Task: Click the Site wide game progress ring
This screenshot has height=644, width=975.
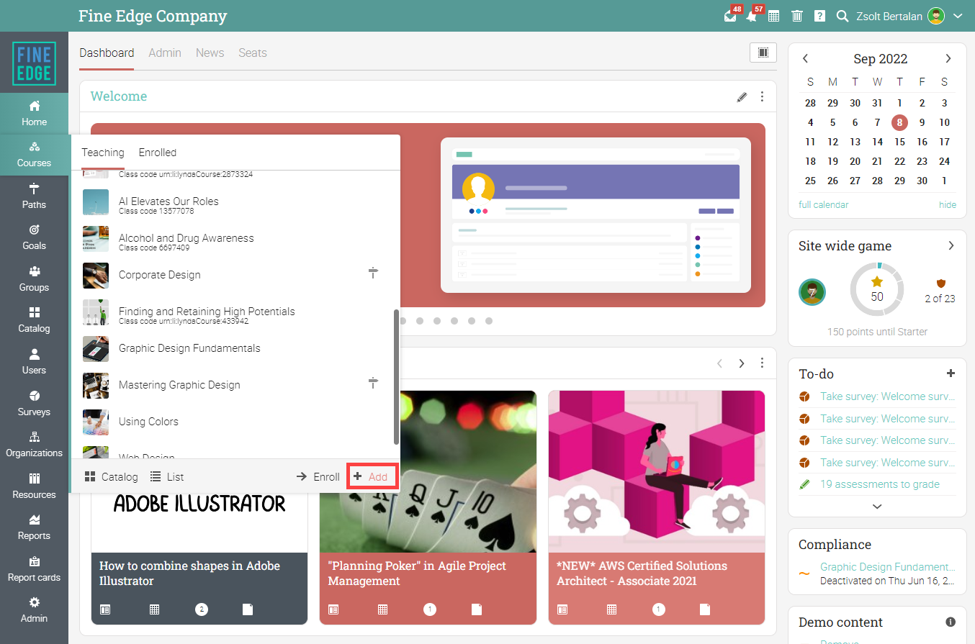Action: [877, 289]
